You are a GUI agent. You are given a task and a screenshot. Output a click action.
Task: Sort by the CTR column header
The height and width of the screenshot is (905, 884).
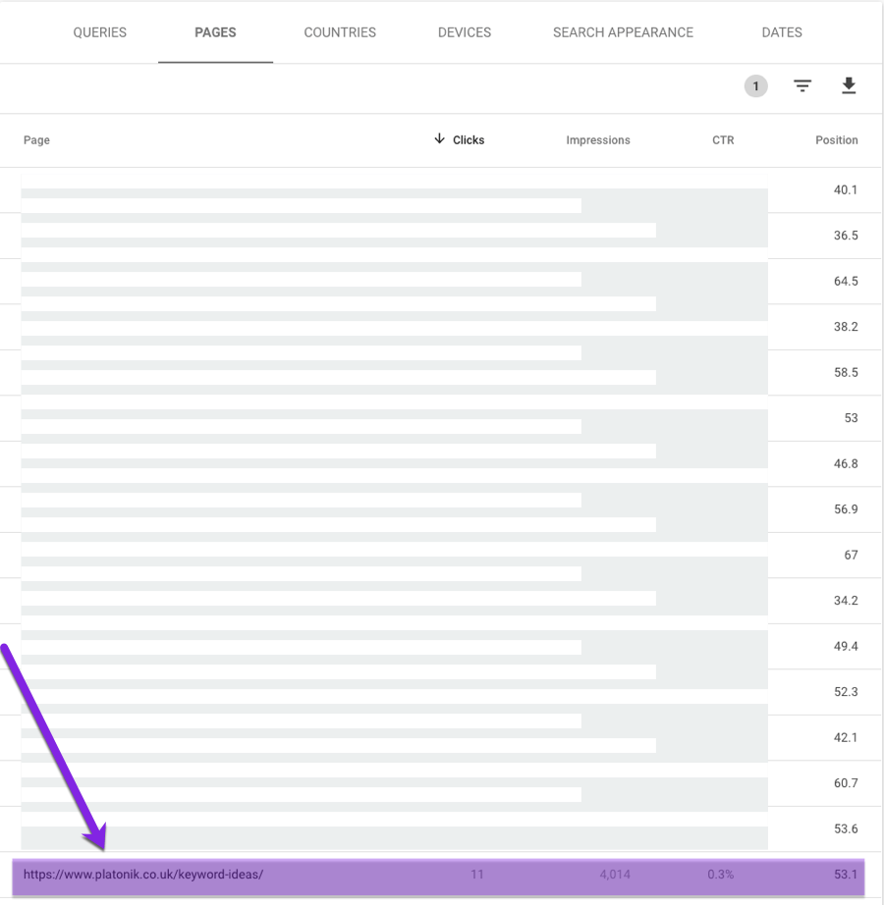(x=723, y=140)
